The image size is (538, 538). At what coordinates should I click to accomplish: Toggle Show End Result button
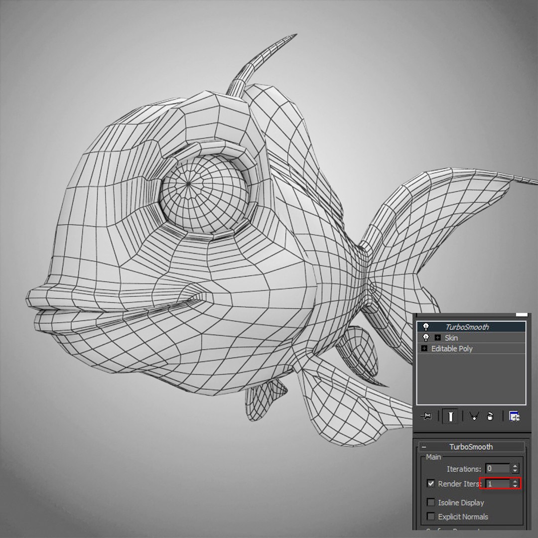coord(450,416)
